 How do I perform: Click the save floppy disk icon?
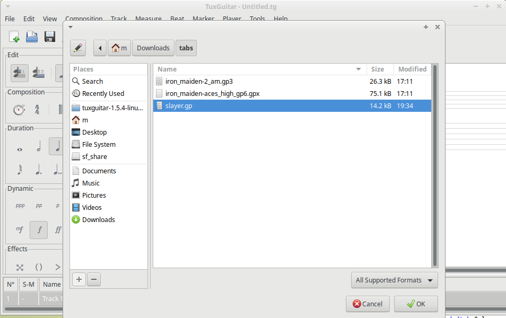point(50,37)
